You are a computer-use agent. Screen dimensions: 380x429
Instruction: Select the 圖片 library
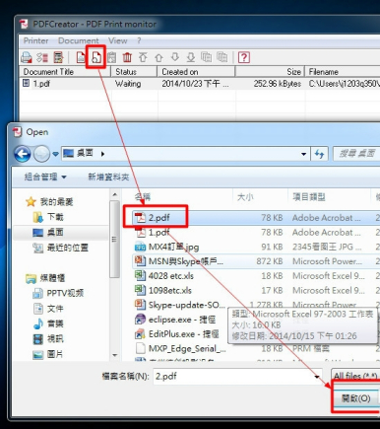click(x=48, y=354)
